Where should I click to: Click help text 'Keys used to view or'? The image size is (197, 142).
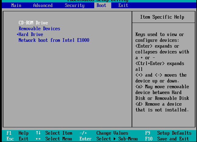tap(160, 35)
